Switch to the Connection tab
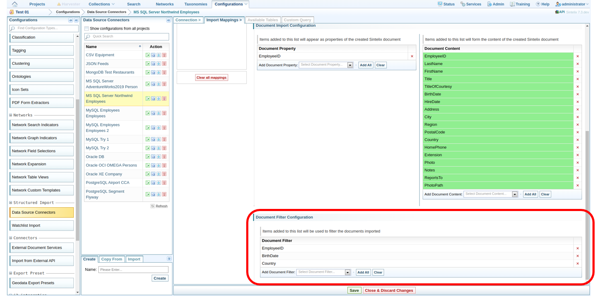The height and width of the screenshot is (299, 595). click(x=188, y=20)
